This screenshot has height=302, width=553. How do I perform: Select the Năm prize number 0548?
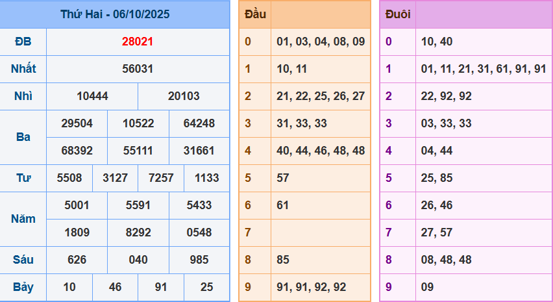tap(199, 233)
